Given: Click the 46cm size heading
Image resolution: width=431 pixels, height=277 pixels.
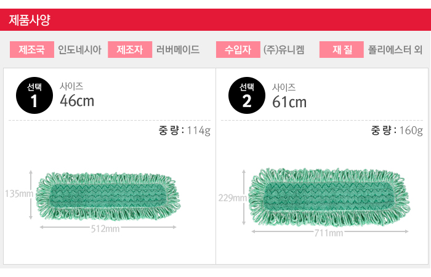Looking at the screenshot, I should pyautogui.click(x=77, y=101).
